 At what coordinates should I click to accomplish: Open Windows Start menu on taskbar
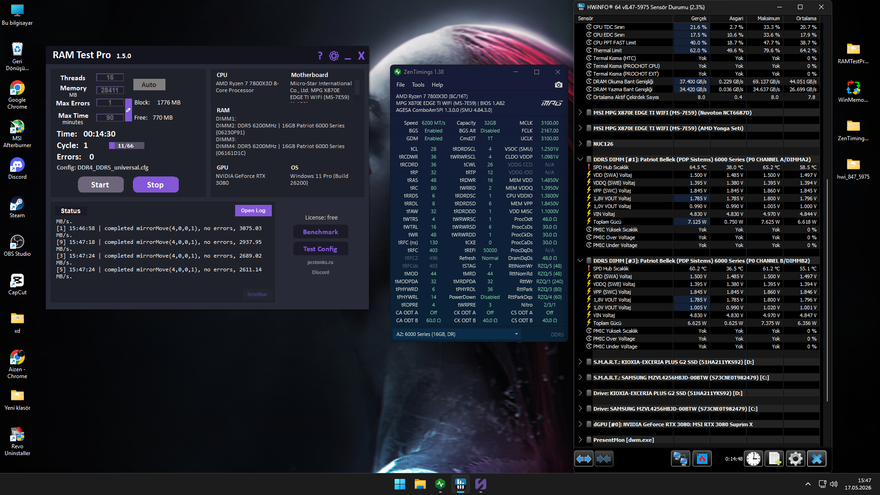pyautogui.click(x=400, y=484)
